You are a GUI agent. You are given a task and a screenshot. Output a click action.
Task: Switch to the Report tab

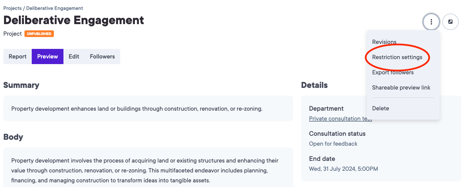(18, 56)
